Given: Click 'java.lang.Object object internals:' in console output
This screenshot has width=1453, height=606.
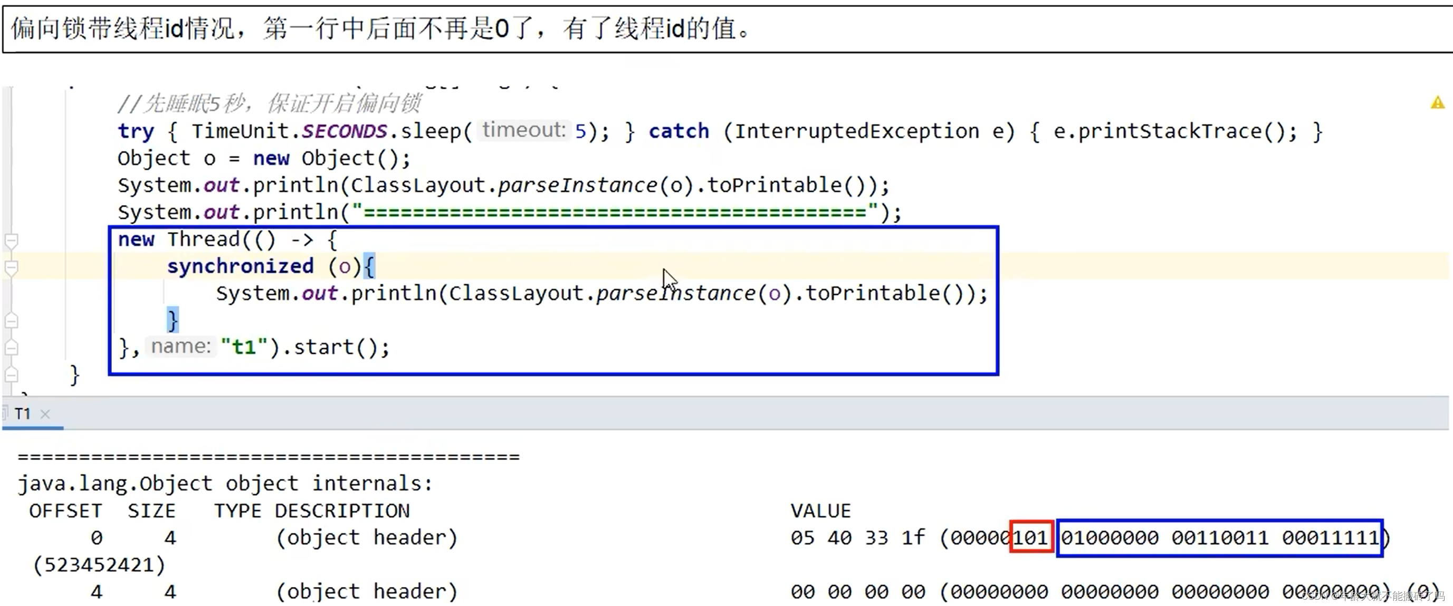Looking at the screenshot, I should click(x=225, y=484).
